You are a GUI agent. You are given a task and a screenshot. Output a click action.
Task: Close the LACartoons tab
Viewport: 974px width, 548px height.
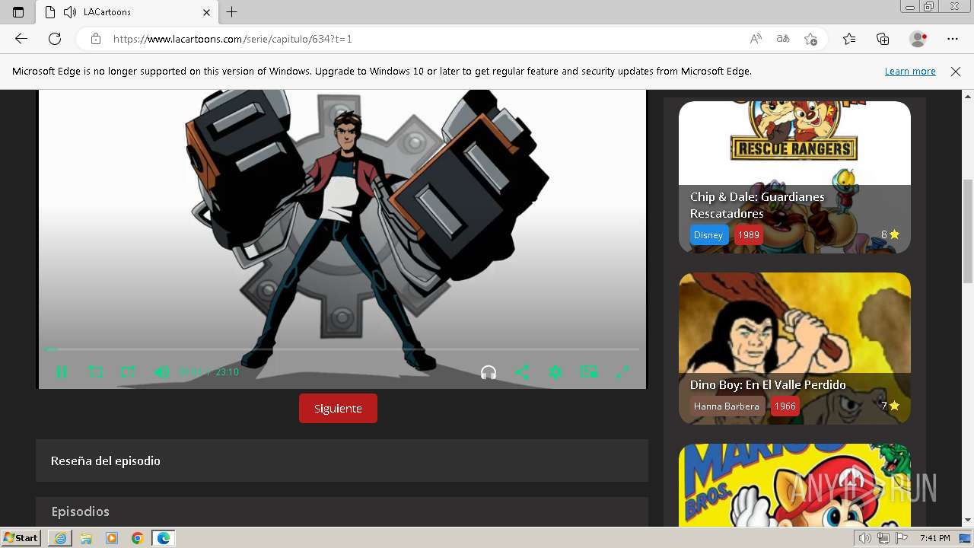[x=206, y=12]
